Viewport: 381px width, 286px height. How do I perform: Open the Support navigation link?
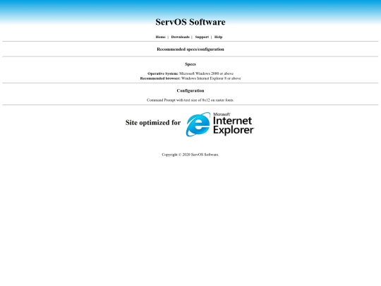click(202, 37)
